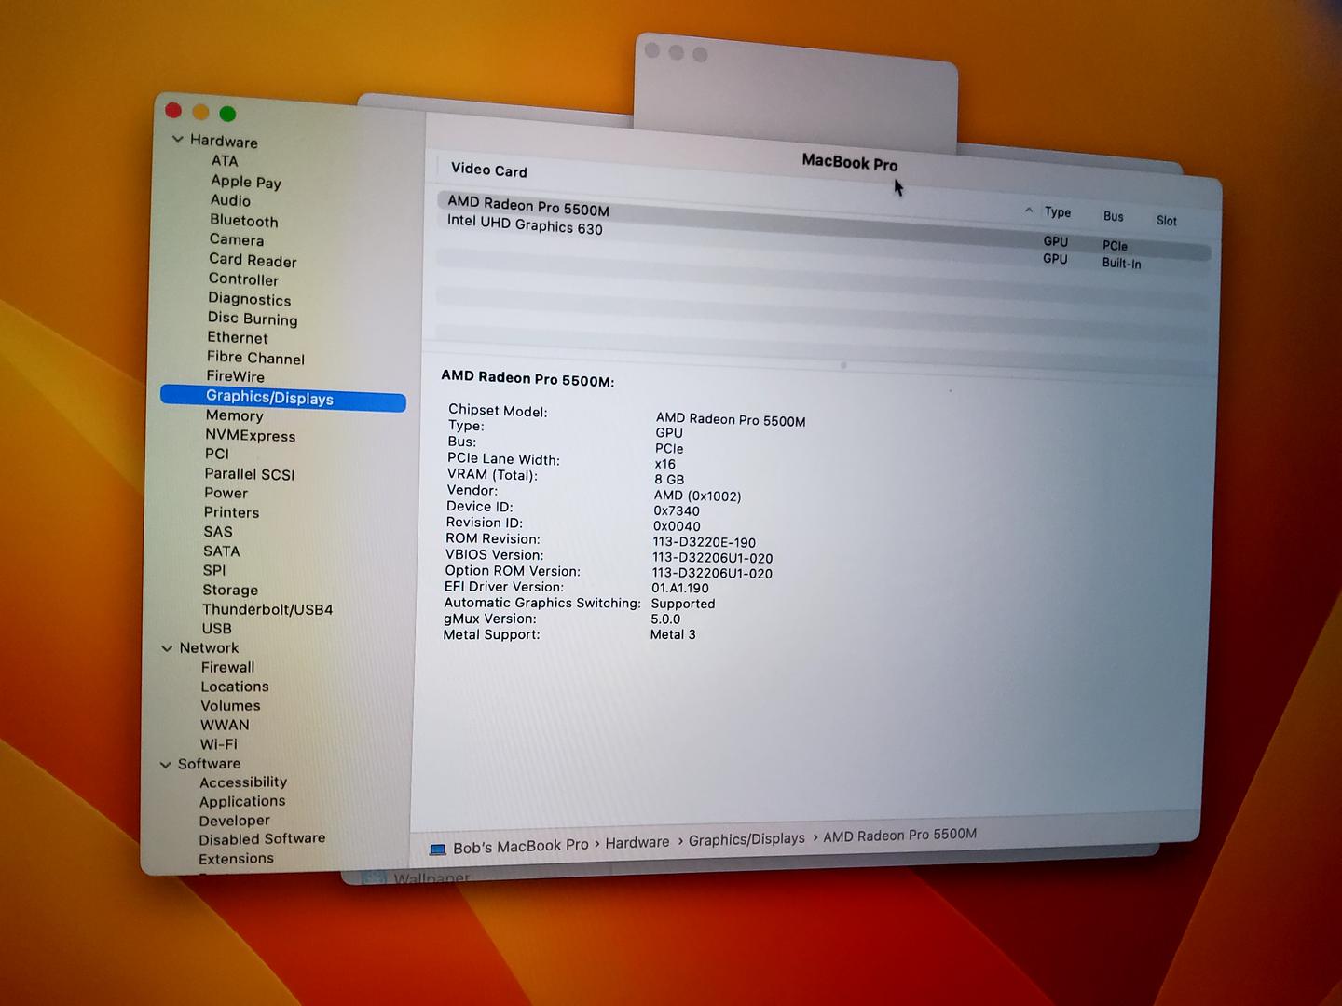
Task: Select SAS in the sidebar
Action: click(x=218, y=532)
